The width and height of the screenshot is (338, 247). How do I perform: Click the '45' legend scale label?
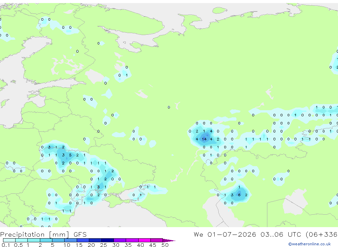153,245
